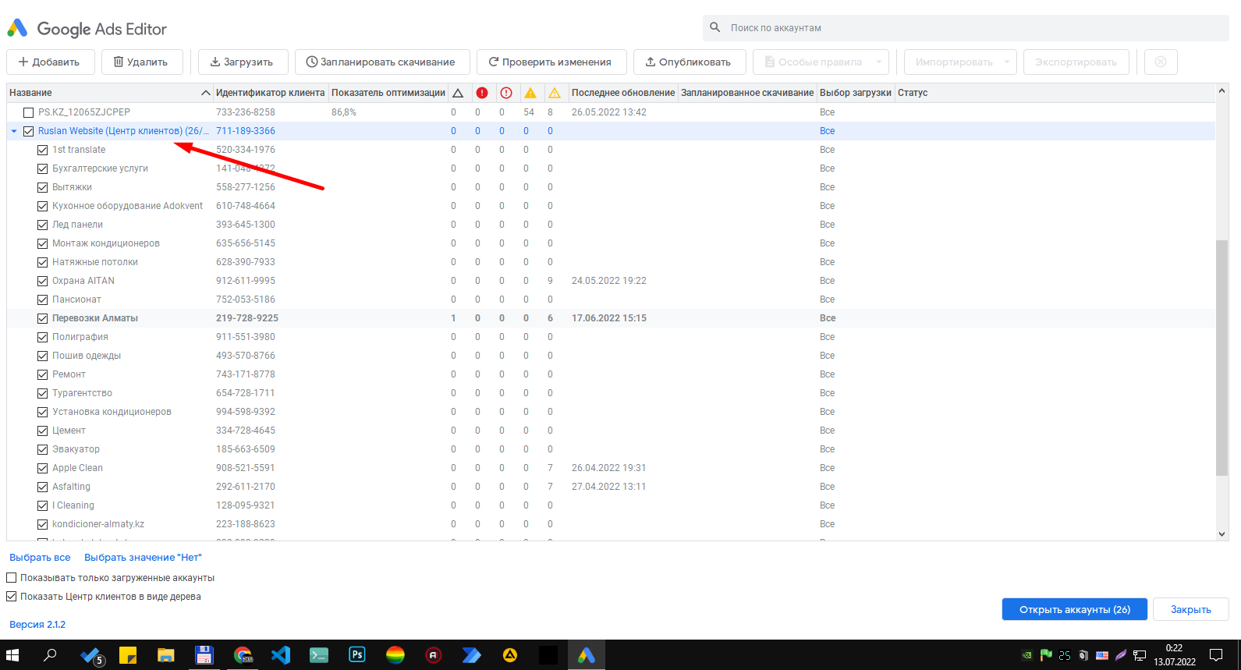Screen dimensions: 1241x670
Task: Enable Показывать только загруженные аккаунты
Action: 12,578
